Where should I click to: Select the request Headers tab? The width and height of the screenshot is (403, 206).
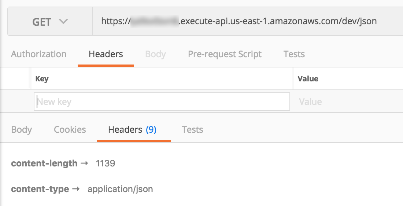(x=106, y=55)
